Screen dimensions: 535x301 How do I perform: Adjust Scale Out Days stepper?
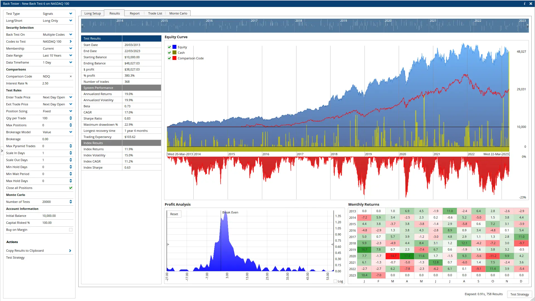coord(71,160)
